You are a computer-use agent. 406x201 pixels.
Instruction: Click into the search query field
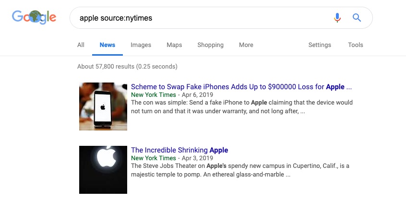[x=202, y=18]
